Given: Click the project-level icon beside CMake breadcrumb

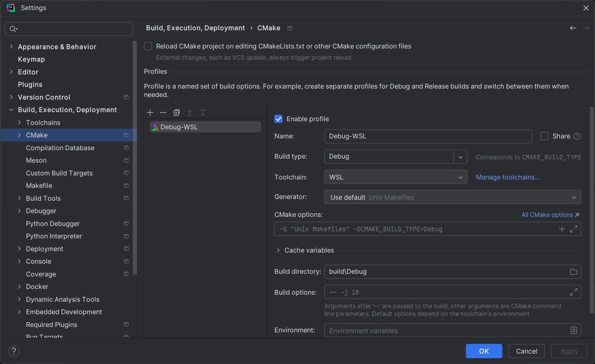Looking at the screenshot, I should [x=290, y=28].
